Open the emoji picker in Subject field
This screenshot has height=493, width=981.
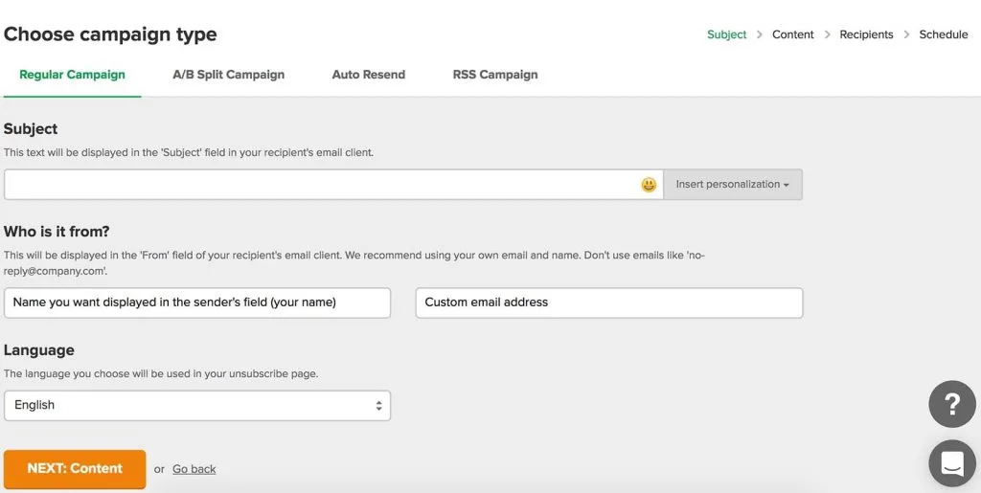point(649,185)
